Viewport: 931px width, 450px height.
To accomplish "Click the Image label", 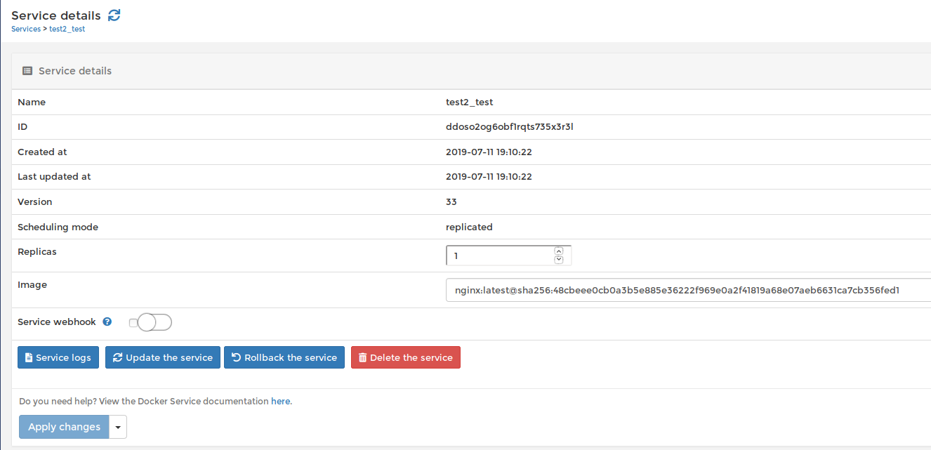I will [x=32, y=285].
